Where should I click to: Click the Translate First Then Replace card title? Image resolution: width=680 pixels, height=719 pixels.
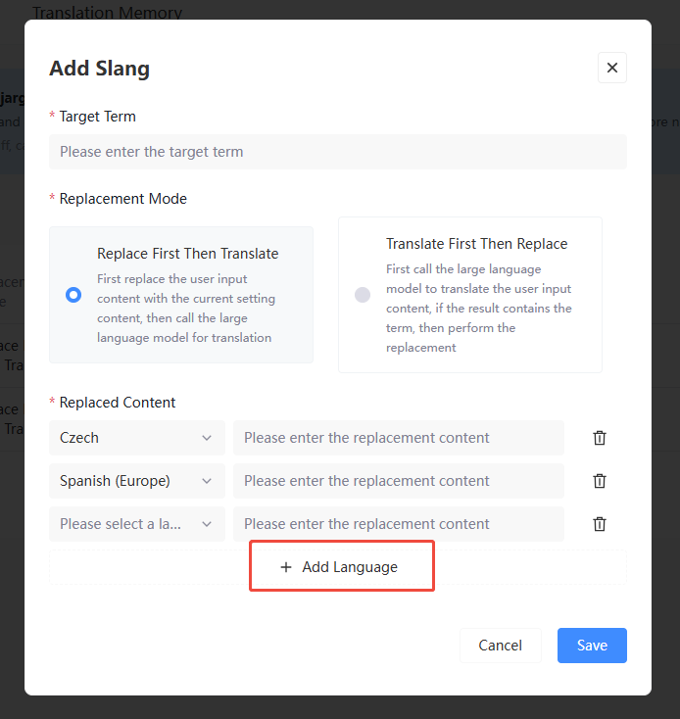coord(476,244)
